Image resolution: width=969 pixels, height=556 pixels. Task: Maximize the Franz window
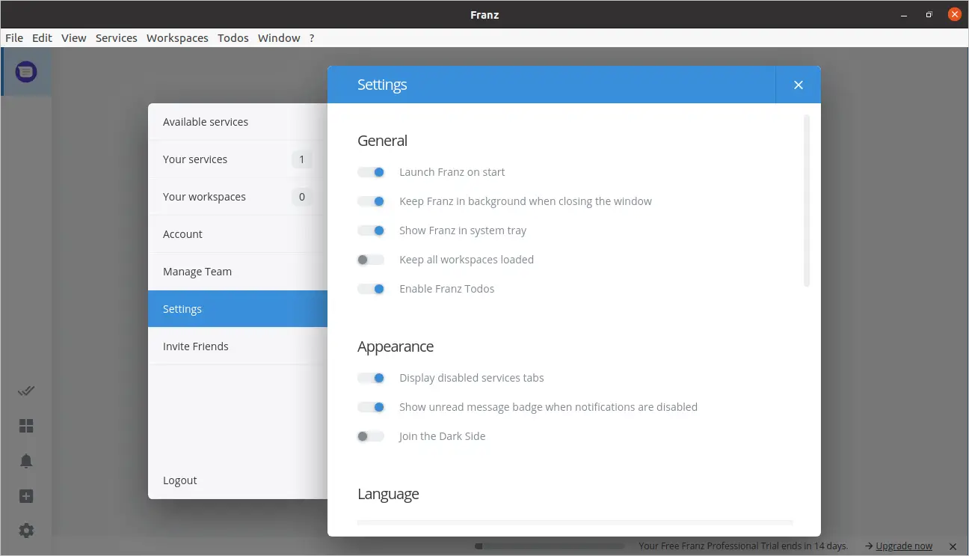pyautogui.click(x=929, y=14)
